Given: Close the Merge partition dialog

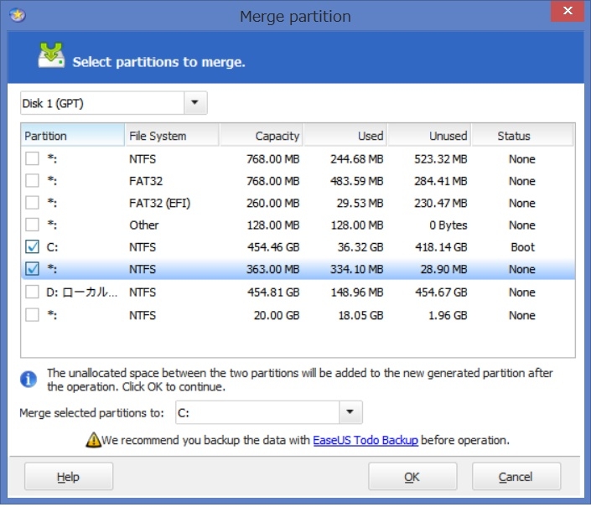Looking at the screenshot, I should [568, 11].
